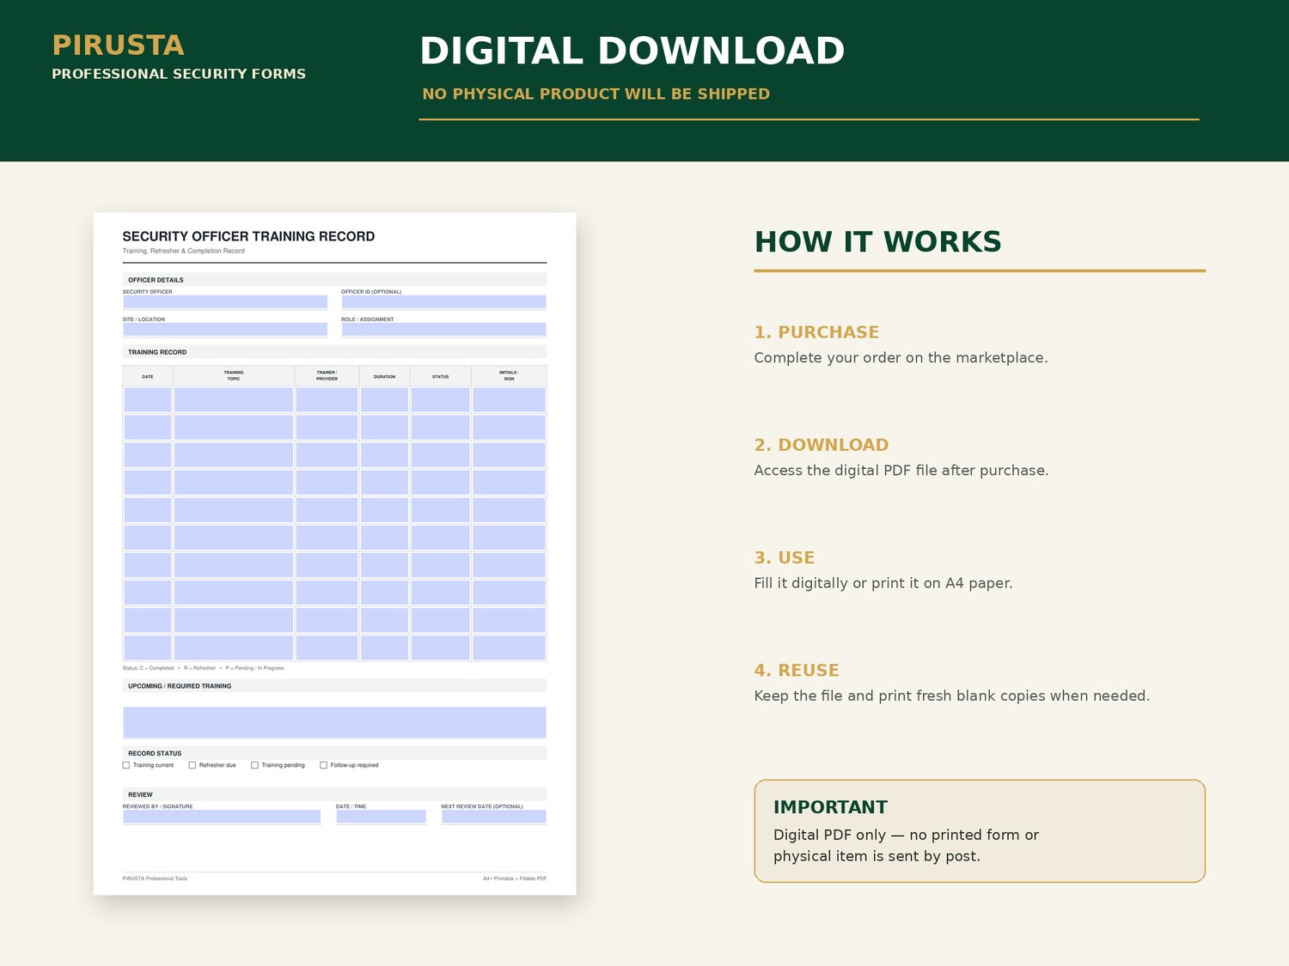Select the Site / Location field
Viewport: 1289px width, 966px height.
225,330
